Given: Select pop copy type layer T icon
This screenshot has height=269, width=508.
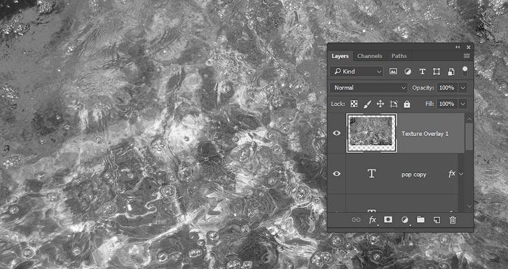Looking at the screenshot, I should 371,174.
